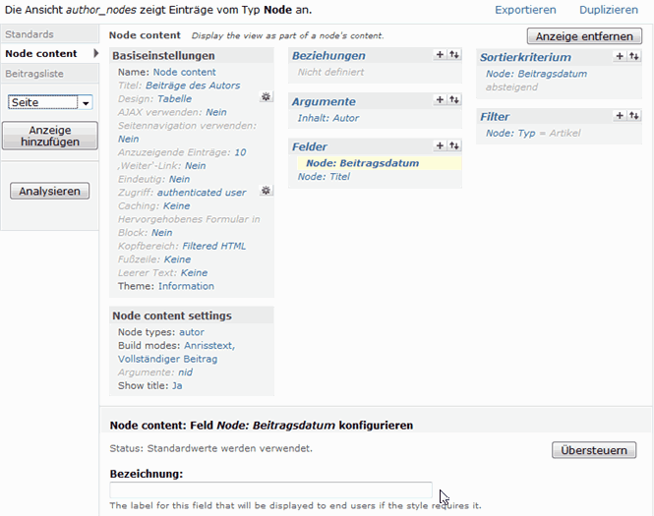This screenshot has width=654, height=516.
Task: Open the Design style settings gear
Action: point(266,97)
